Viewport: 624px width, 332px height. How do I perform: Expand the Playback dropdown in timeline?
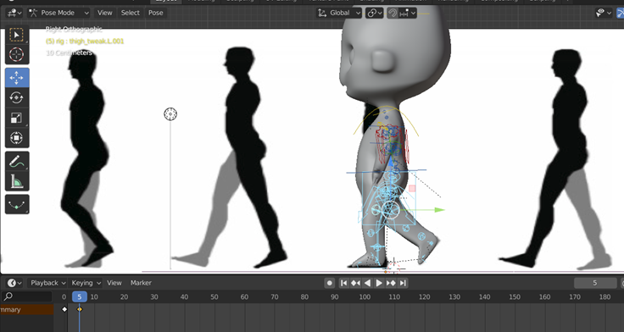(x=47, y=283)
